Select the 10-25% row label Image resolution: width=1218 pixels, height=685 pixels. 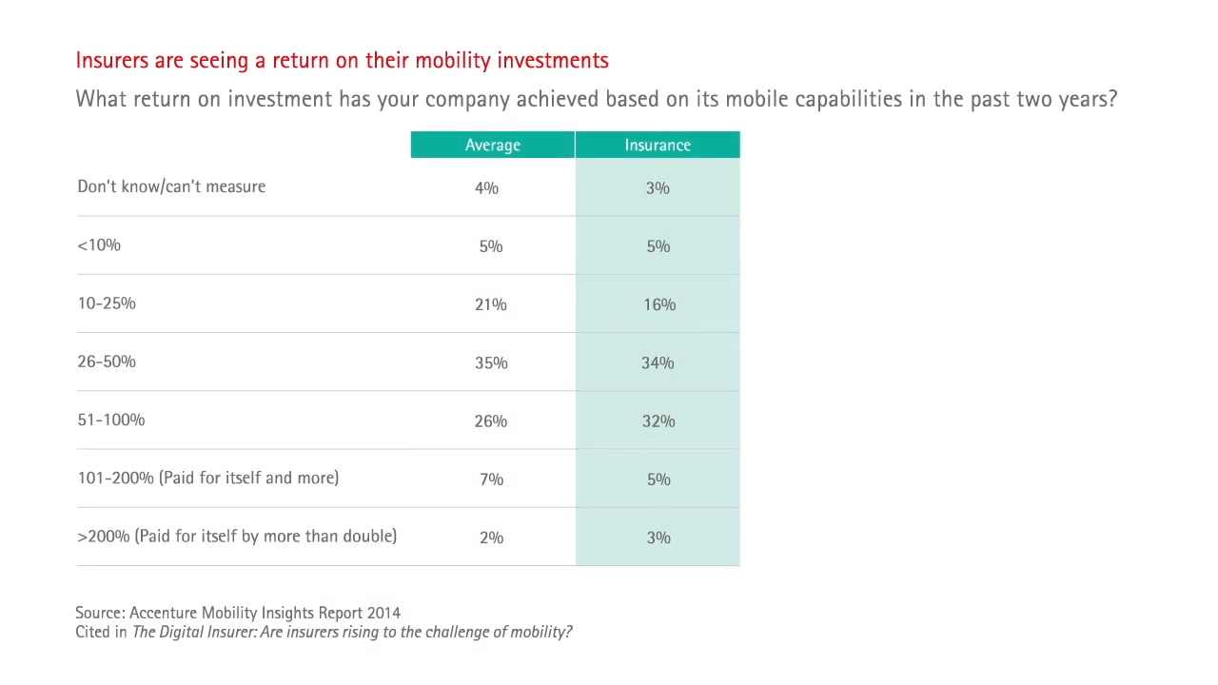tap(107, 303)
